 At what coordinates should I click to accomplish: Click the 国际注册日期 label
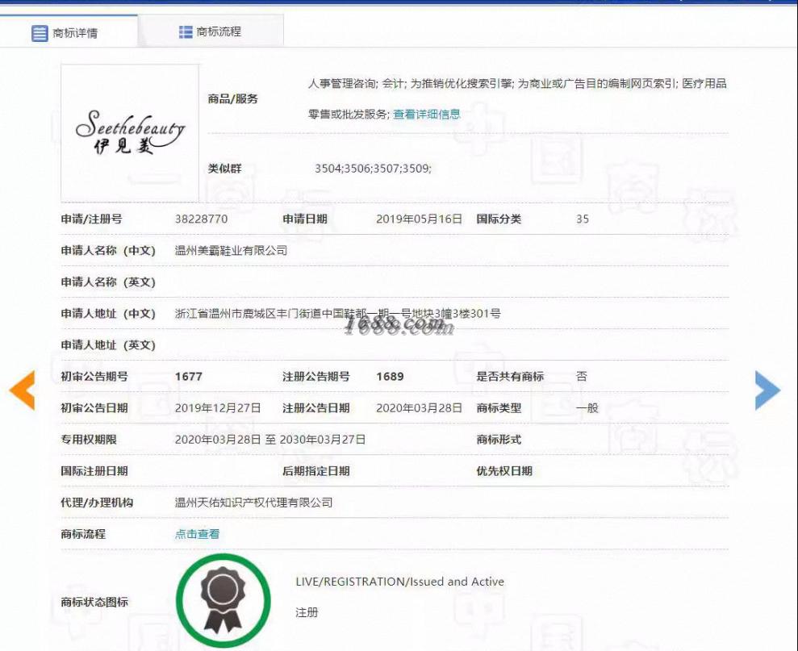click(x=94, y=471)
